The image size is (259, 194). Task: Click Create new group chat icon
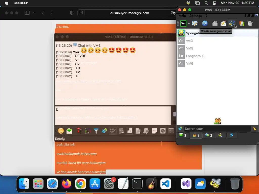232,23
